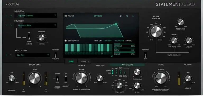Viewport: 203px width, 96px height.
Task: Click the STATEMENT/LEAD title text
Action: 175,4
